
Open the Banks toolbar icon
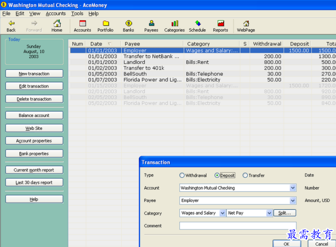[129, 26]
